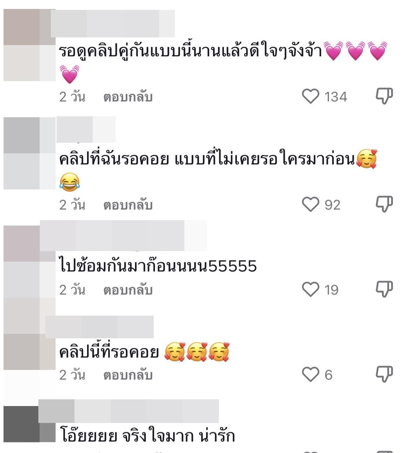Open avatar beside คลิปนี้ที่รอคอย comment
The width and height of the screenshot is (409, 453).
tap(29, 334)
